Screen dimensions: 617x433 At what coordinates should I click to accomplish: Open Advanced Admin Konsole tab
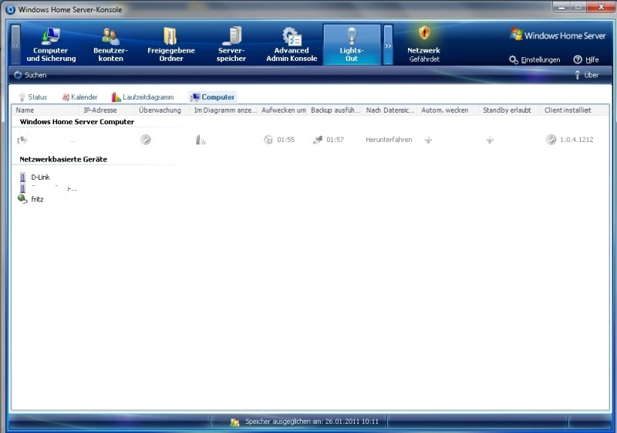click(292, 45)
